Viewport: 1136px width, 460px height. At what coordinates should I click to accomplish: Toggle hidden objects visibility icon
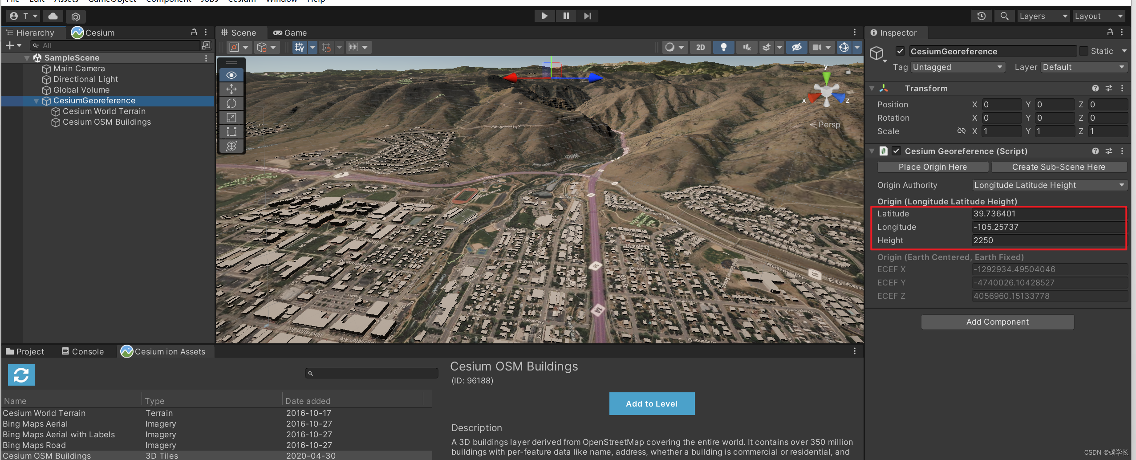pyautogui.click(x=797, y=47)
